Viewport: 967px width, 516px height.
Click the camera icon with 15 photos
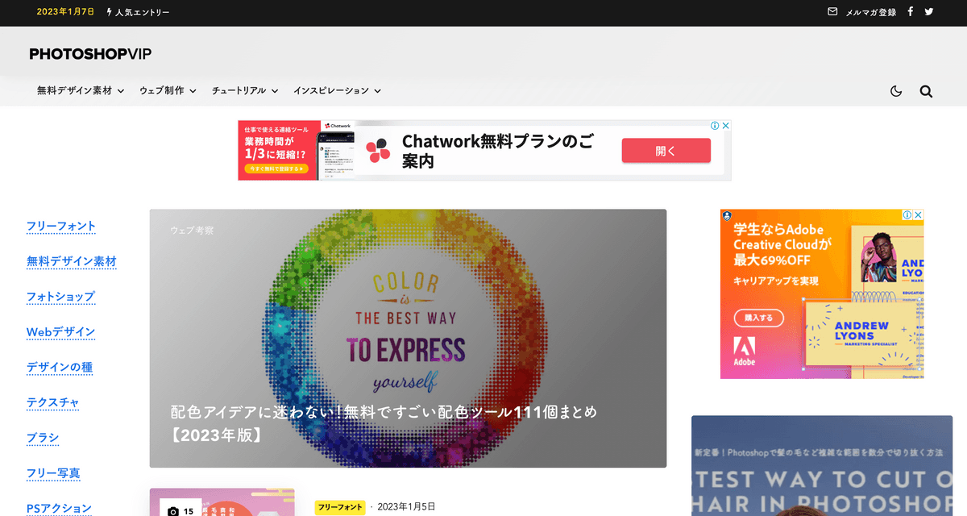click(x=172, y=511)
